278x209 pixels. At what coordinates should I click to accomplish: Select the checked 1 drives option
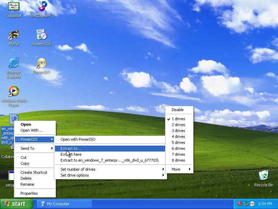(179, 119)
